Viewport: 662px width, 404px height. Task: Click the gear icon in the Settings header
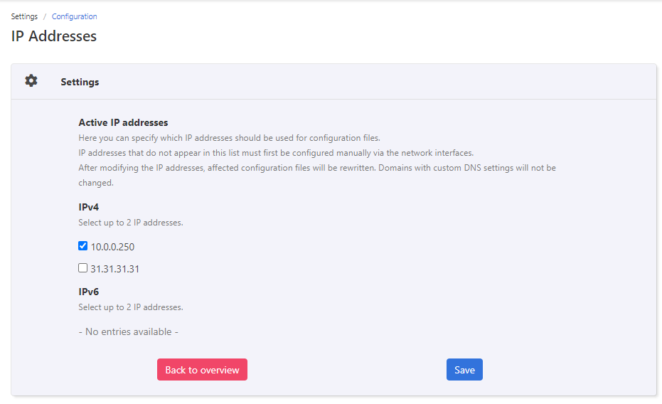point(31,81)
